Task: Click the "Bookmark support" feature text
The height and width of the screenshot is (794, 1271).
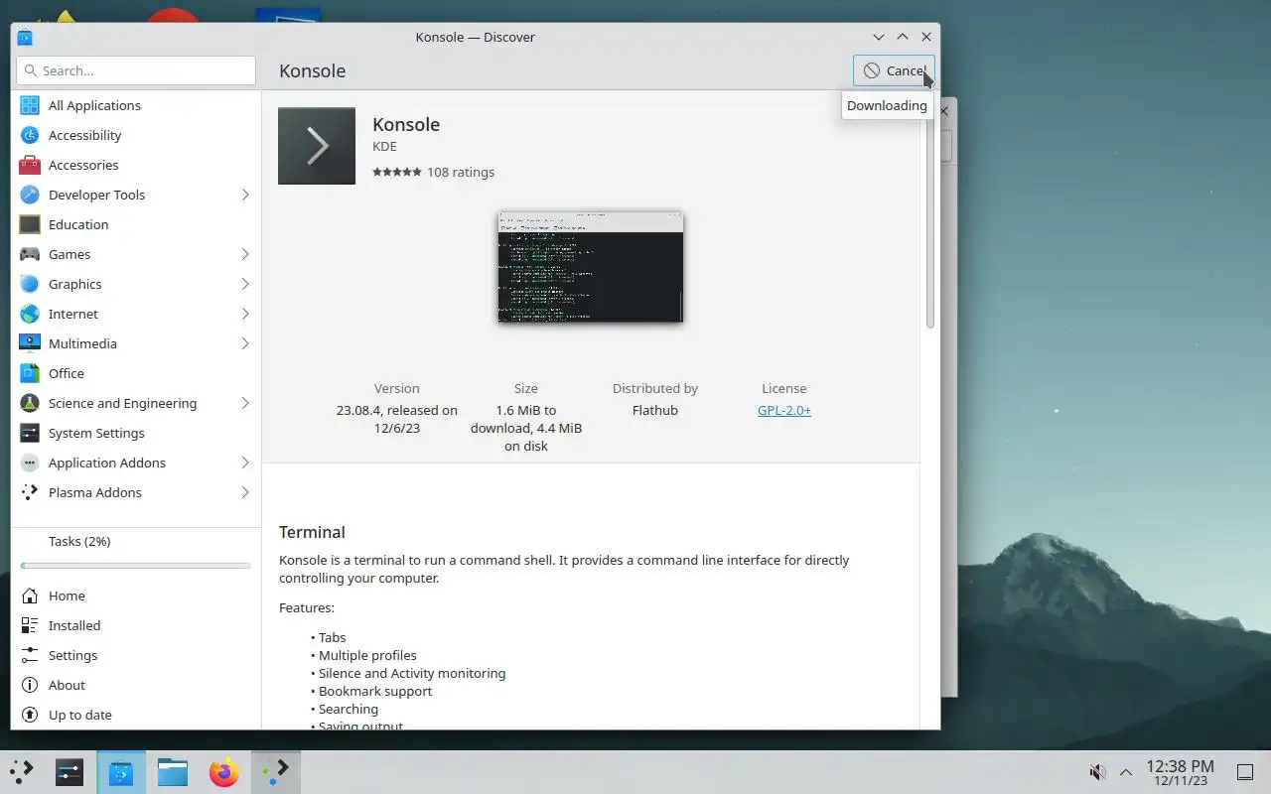Action: coord(375,691)
